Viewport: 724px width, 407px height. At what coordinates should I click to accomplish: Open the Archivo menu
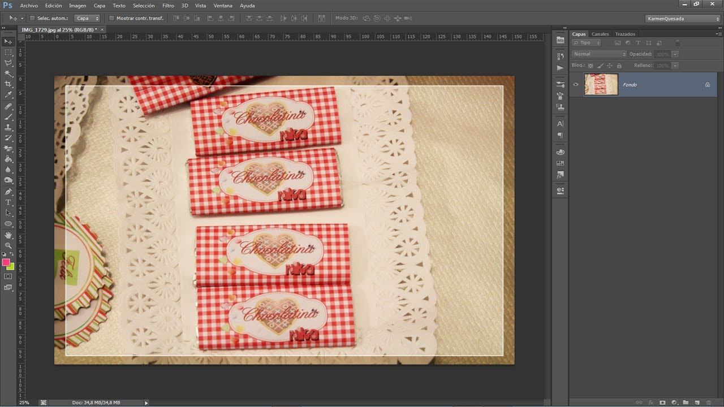coord(29,5)
